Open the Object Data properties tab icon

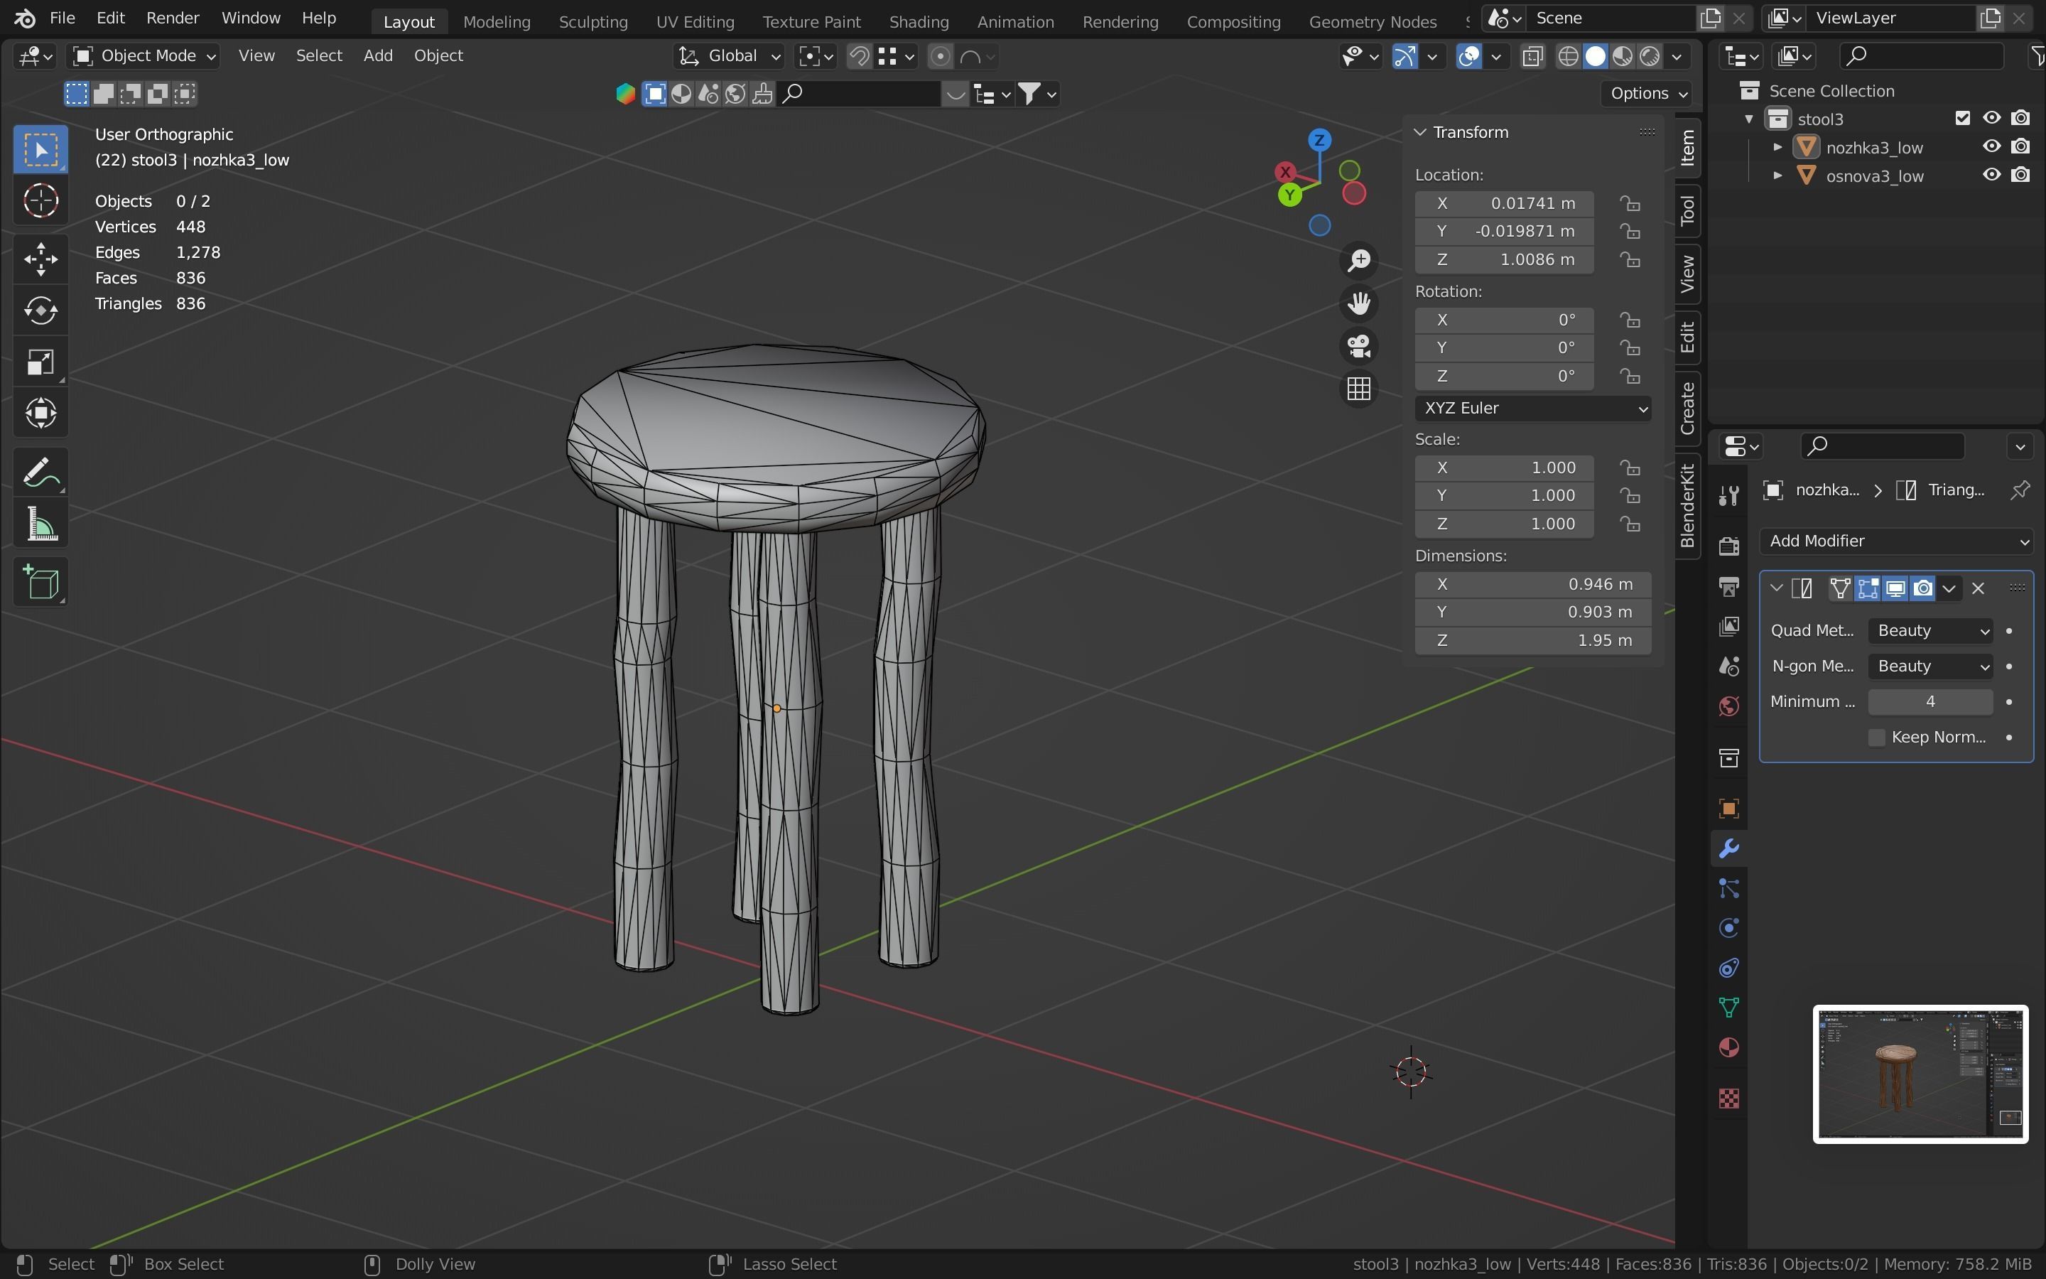pos(1729,1007)
